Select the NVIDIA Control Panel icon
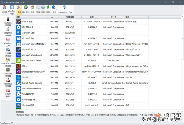The height and width of the screenshot is (125, 184). click(19, 60)
